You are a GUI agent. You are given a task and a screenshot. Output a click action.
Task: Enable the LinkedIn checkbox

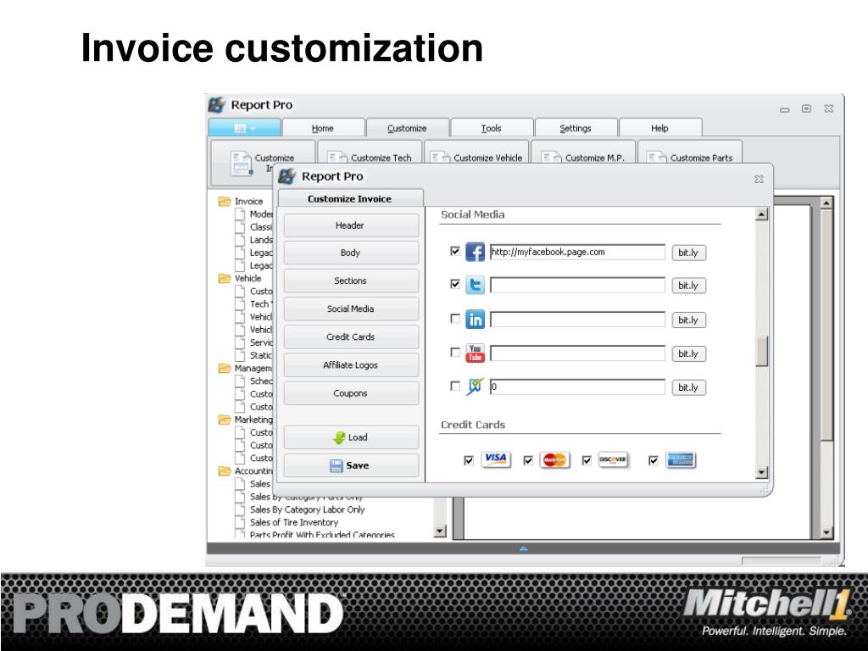coord(455,319)
